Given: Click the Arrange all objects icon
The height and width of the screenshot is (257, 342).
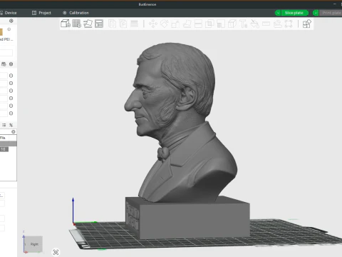Looking at the screenshot, I should click(x=99, y=24).
